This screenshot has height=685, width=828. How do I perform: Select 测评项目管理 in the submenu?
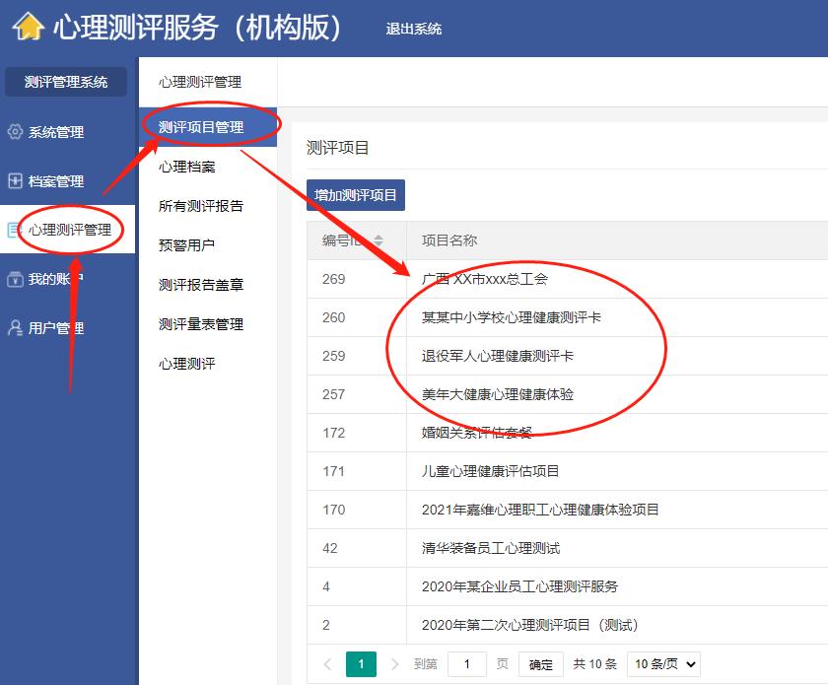coord(201,127)
